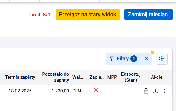Image resolution: width=176 pixels, height=111 pixels.
Task: Click the filter count badge showing 1
Action: [x=134, y=58]
